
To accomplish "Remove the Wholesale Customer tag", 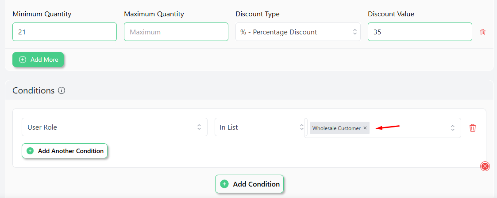I will (365, 128).
